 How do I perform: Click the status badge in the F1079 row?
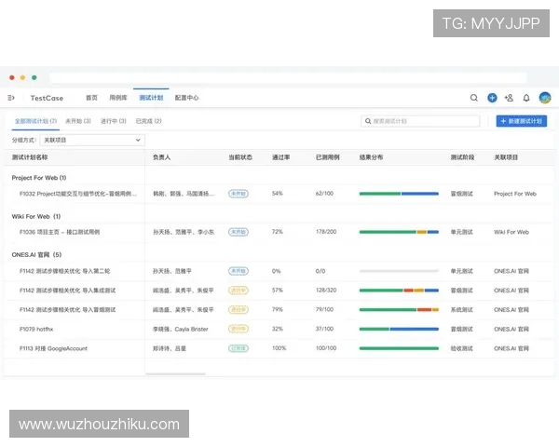[239, 329]
